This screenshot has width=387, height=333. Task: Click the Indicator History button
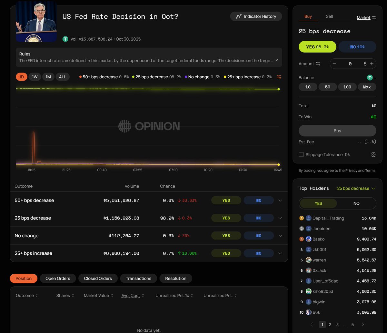click(x=256, y=16)
